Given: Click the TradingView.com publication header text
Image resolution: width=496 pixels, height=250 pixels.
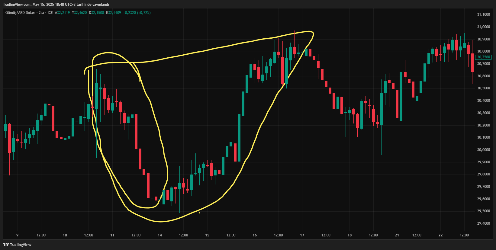Looking at the screenshot, I should click(x=56, y=5).
